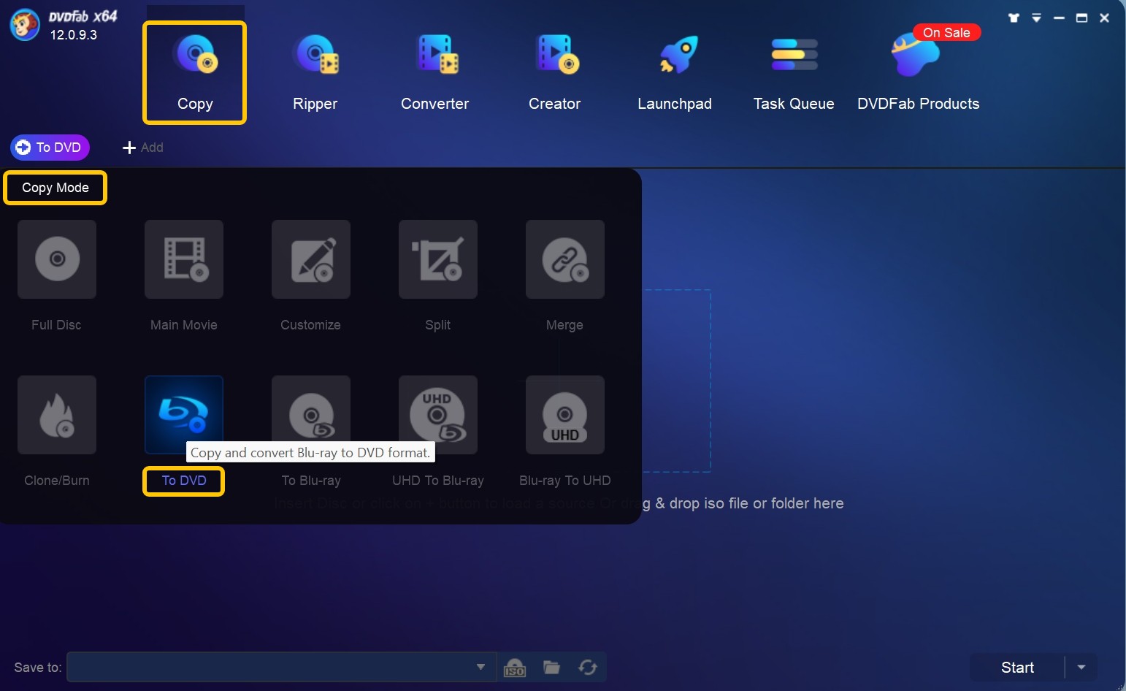Open the Ripper module
1126x691 pixels.
[315, 72]
